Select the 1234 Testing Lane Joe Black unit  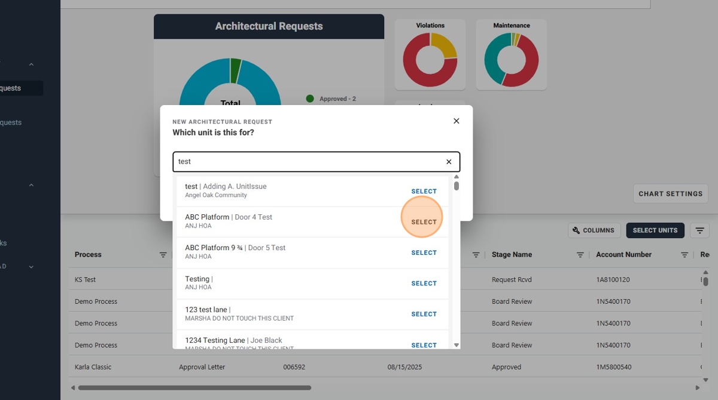pyautogui.click(x=424, y=345)
